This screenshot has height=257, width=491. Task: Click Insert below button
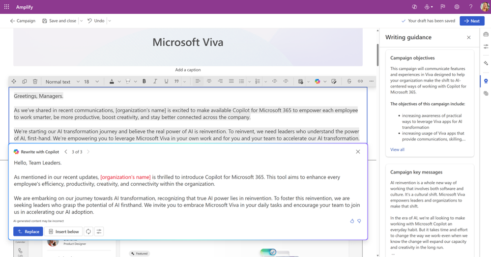pyautogui.click(x=63, y=231)
